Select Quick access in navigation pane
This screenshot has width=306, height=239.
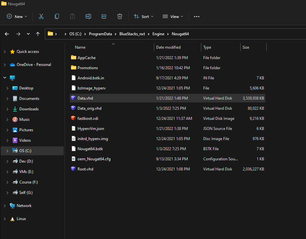(x=28, y=52)
